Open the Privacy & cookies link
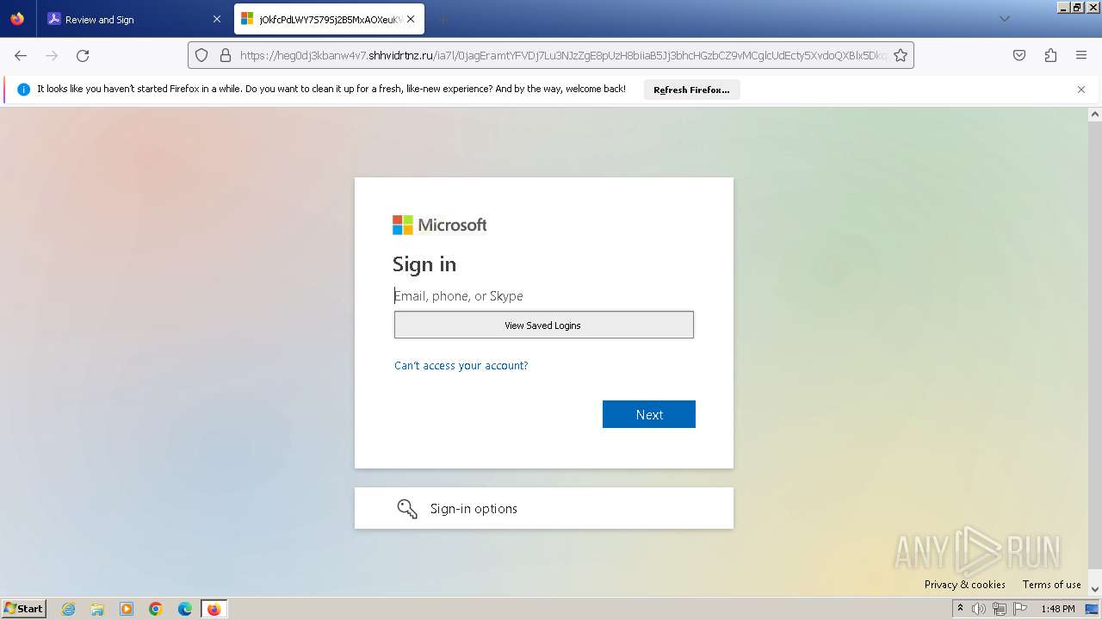1102x620 pixels. click(x=965, y=585)
